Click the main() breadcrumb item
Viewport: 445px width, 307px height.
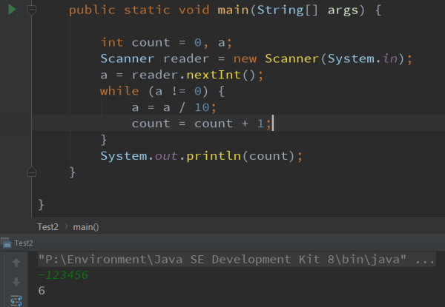[85, 226]
